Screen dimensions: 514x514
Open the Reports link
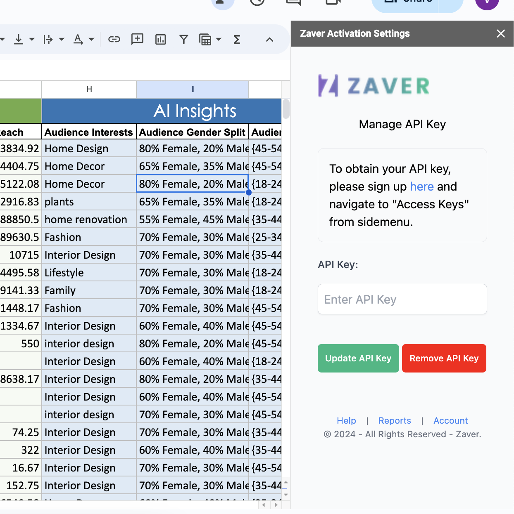(395, 420)
